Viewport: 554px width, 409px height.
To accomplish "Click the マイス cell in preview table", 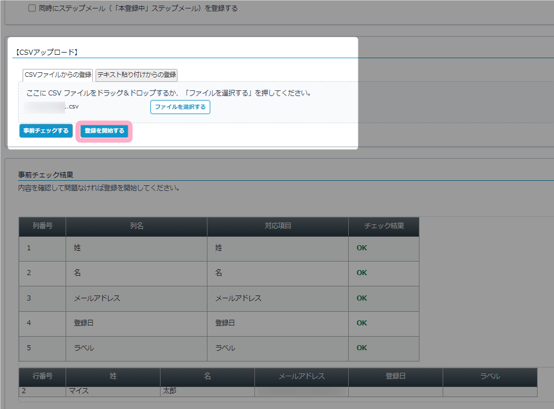I will tap(80, 391).
